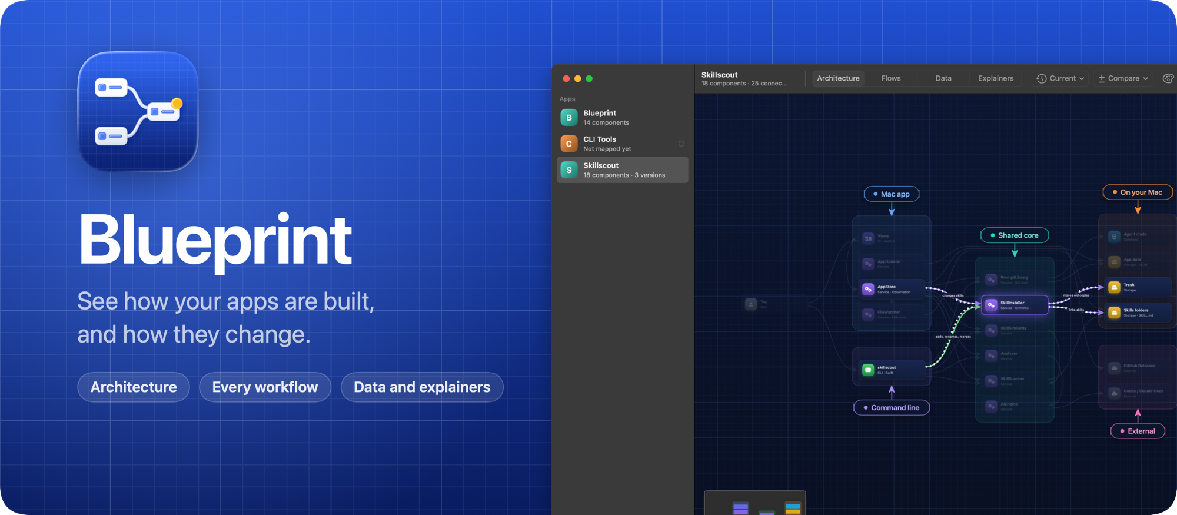1177x515 pixels.
Task: Click the Every workflow feature pill
Action: (x=265, y=387)
